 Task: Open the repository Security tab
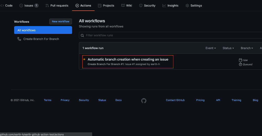(147, 5)
